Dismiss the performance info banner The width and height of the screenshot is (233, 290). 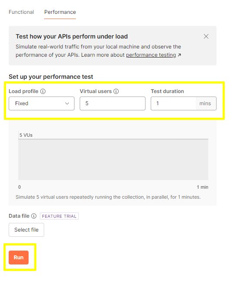tap(206, 36)
